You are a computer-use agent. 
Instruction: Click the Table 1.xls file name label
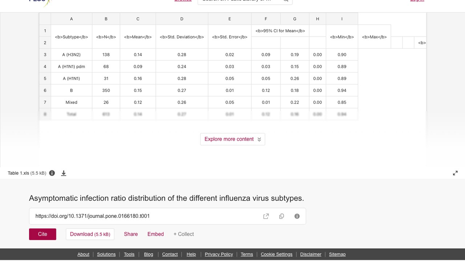[19, 173]
